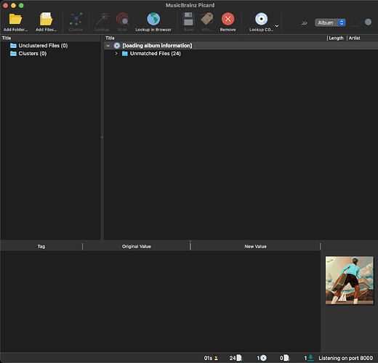
Task: Select the Clusters (0) folder
Action: tap(33, 54)
